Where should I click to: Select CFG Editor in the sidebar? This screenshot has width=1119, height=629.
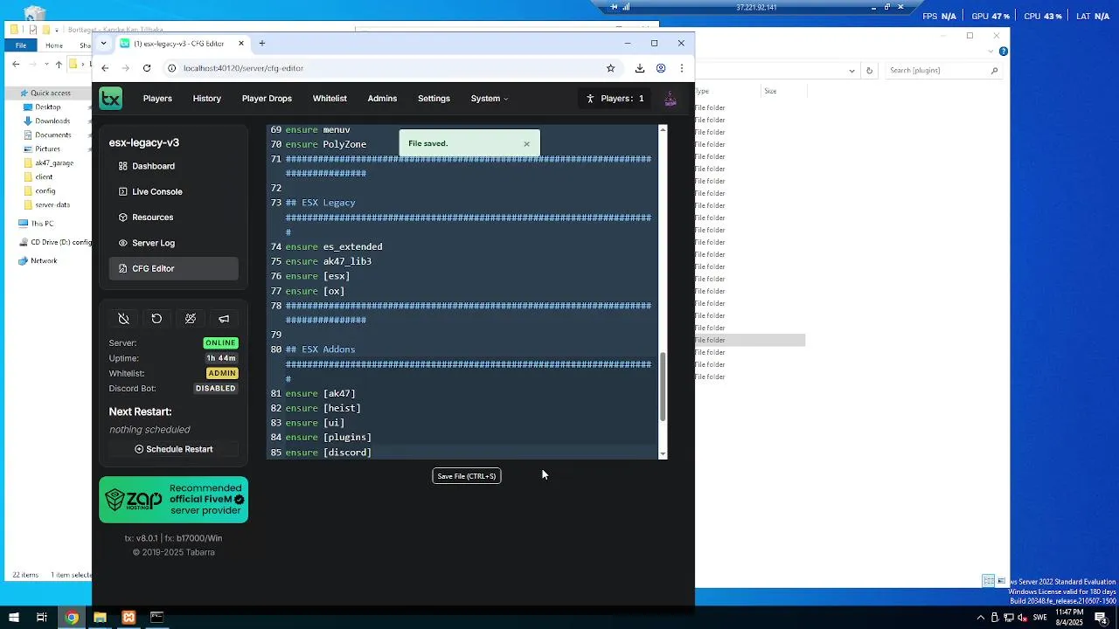click(x=173, y=268)
